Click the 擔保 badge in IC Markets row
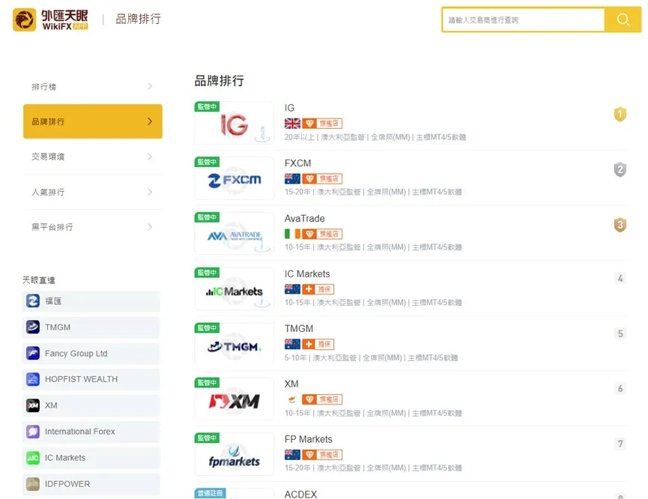Screen dimensions: 648x499 point(318,289)
